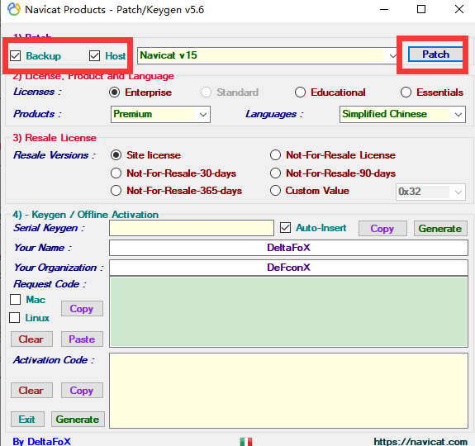Image resolution: width=475 pixels, height=446 pixels.
Task: Select Not-For-Resale-30-days resale version
Action: pos(116,173)
